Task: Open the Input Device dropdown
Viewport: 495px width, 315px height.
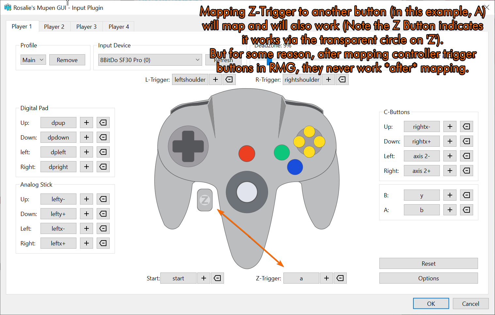Action: click(x=150, y=60)
